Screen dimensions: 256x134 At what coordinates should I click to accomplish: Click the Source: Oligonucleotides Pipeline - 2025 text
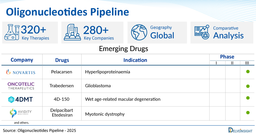[40, 130]
